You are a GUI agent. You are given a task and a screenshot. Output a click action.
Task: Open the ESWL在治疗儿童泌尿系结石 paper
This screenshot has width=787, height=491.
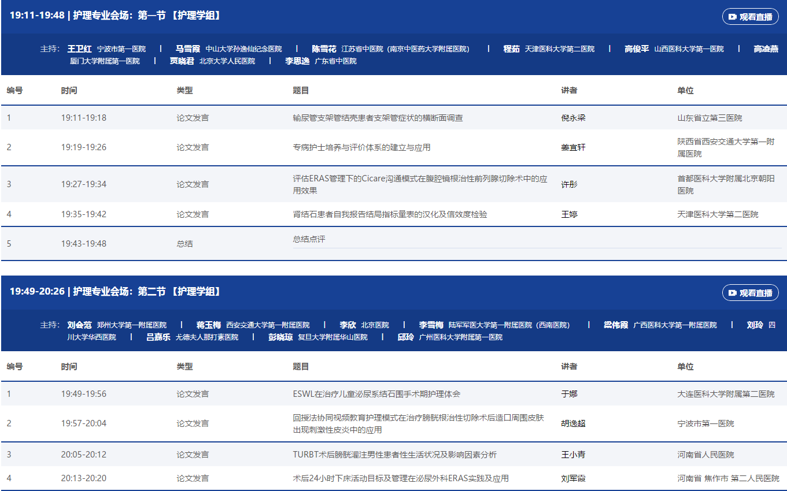click(x=376, y=394)
